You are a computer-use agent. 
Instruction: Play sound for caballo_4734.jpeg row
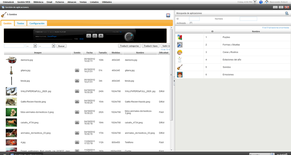(x=77, y=122)
